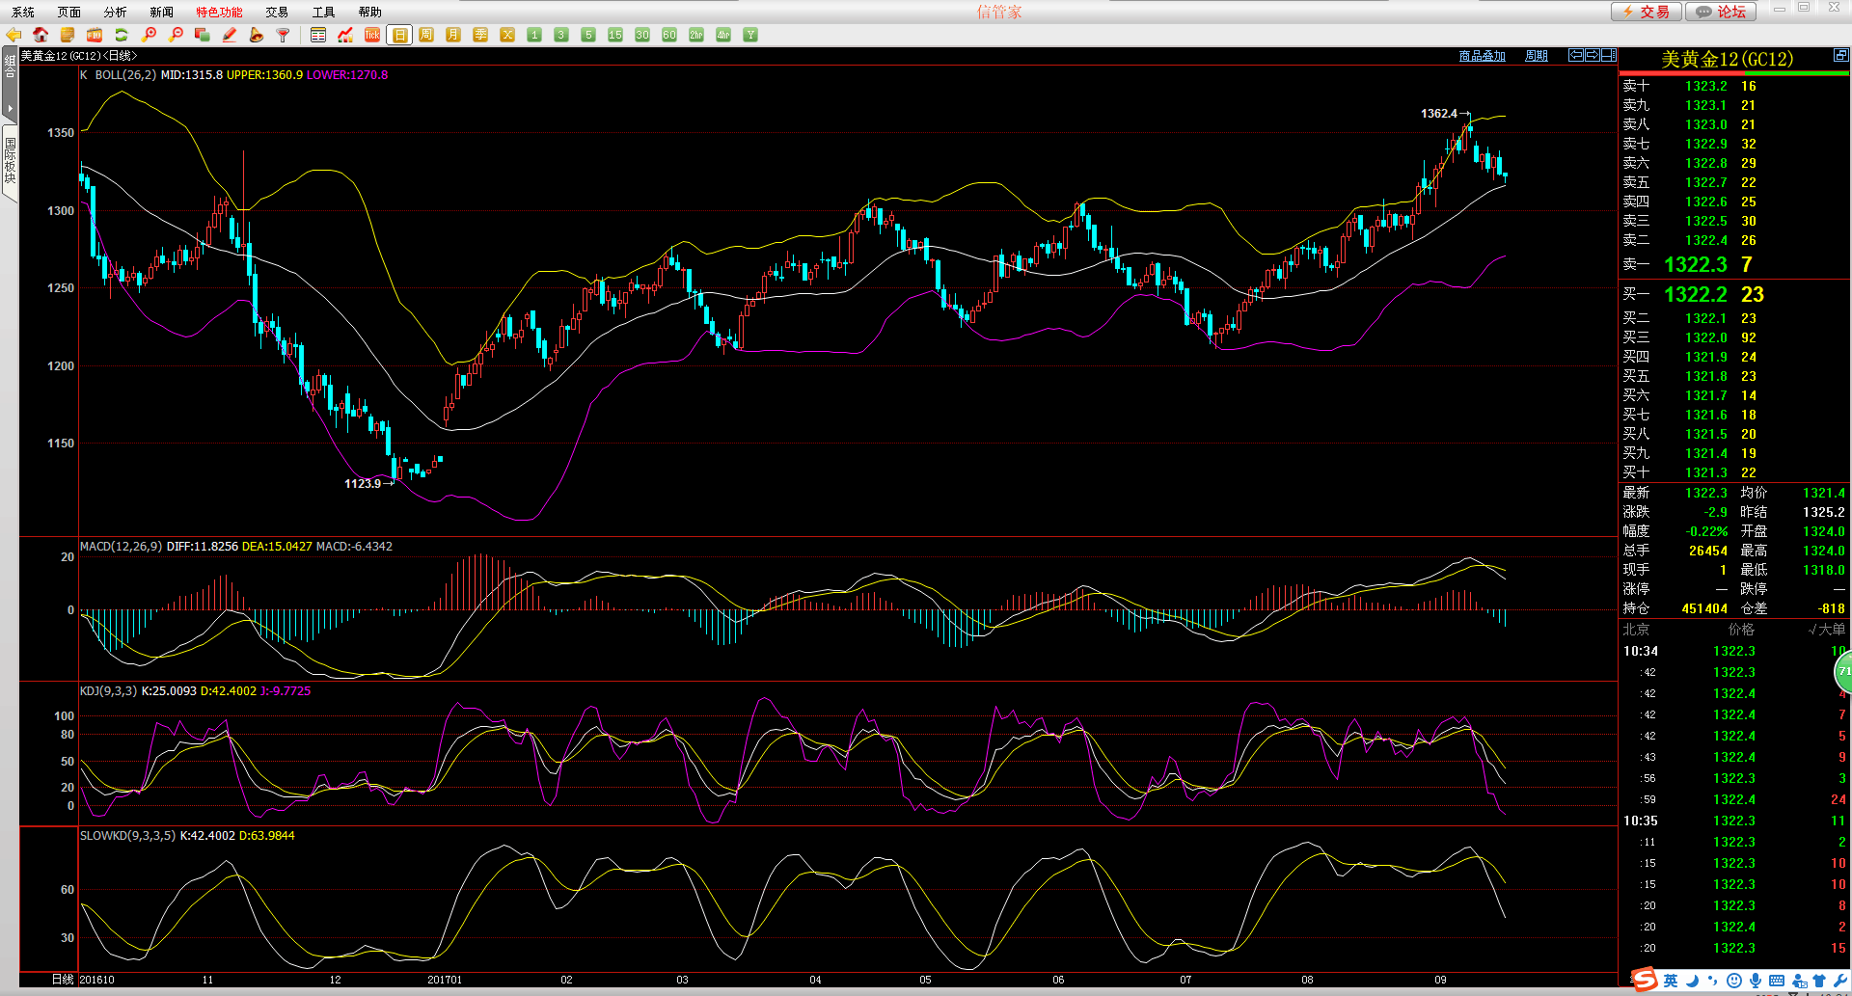The image size is (1852, 996).
Task: Select the red pencil drawing tool
Action: [230, 35]
